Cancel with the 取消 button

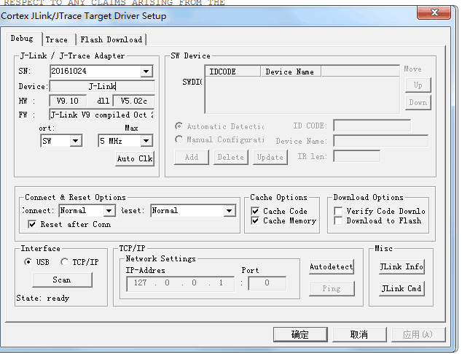(359, 334)
